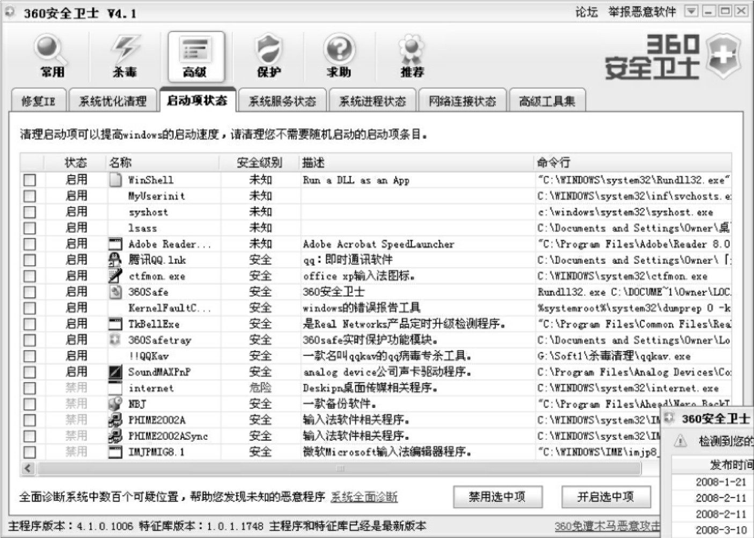Click the 举报恶意软件 link
Screen dimensions: 754x538
point(642,11)
